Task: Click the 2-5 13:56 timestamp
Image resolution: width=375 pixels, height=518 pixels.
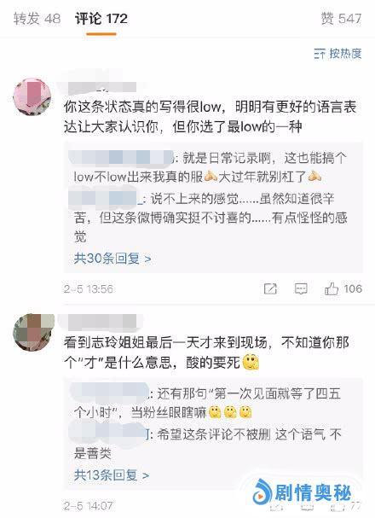Action: pos(89,289)
